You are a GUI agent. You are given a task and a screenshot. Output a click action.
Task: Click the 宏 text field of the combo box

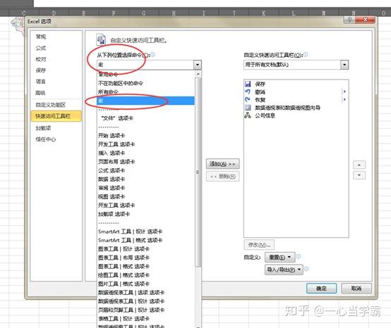pos(145,65)
